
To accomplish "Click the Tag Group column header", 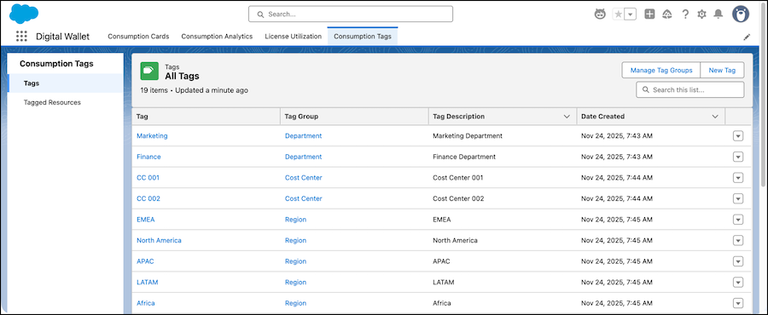I will pos(354,117).
